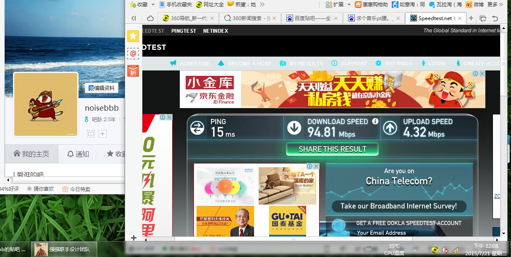Open 强强联手设计团队 taskbar item

[65, 249]
